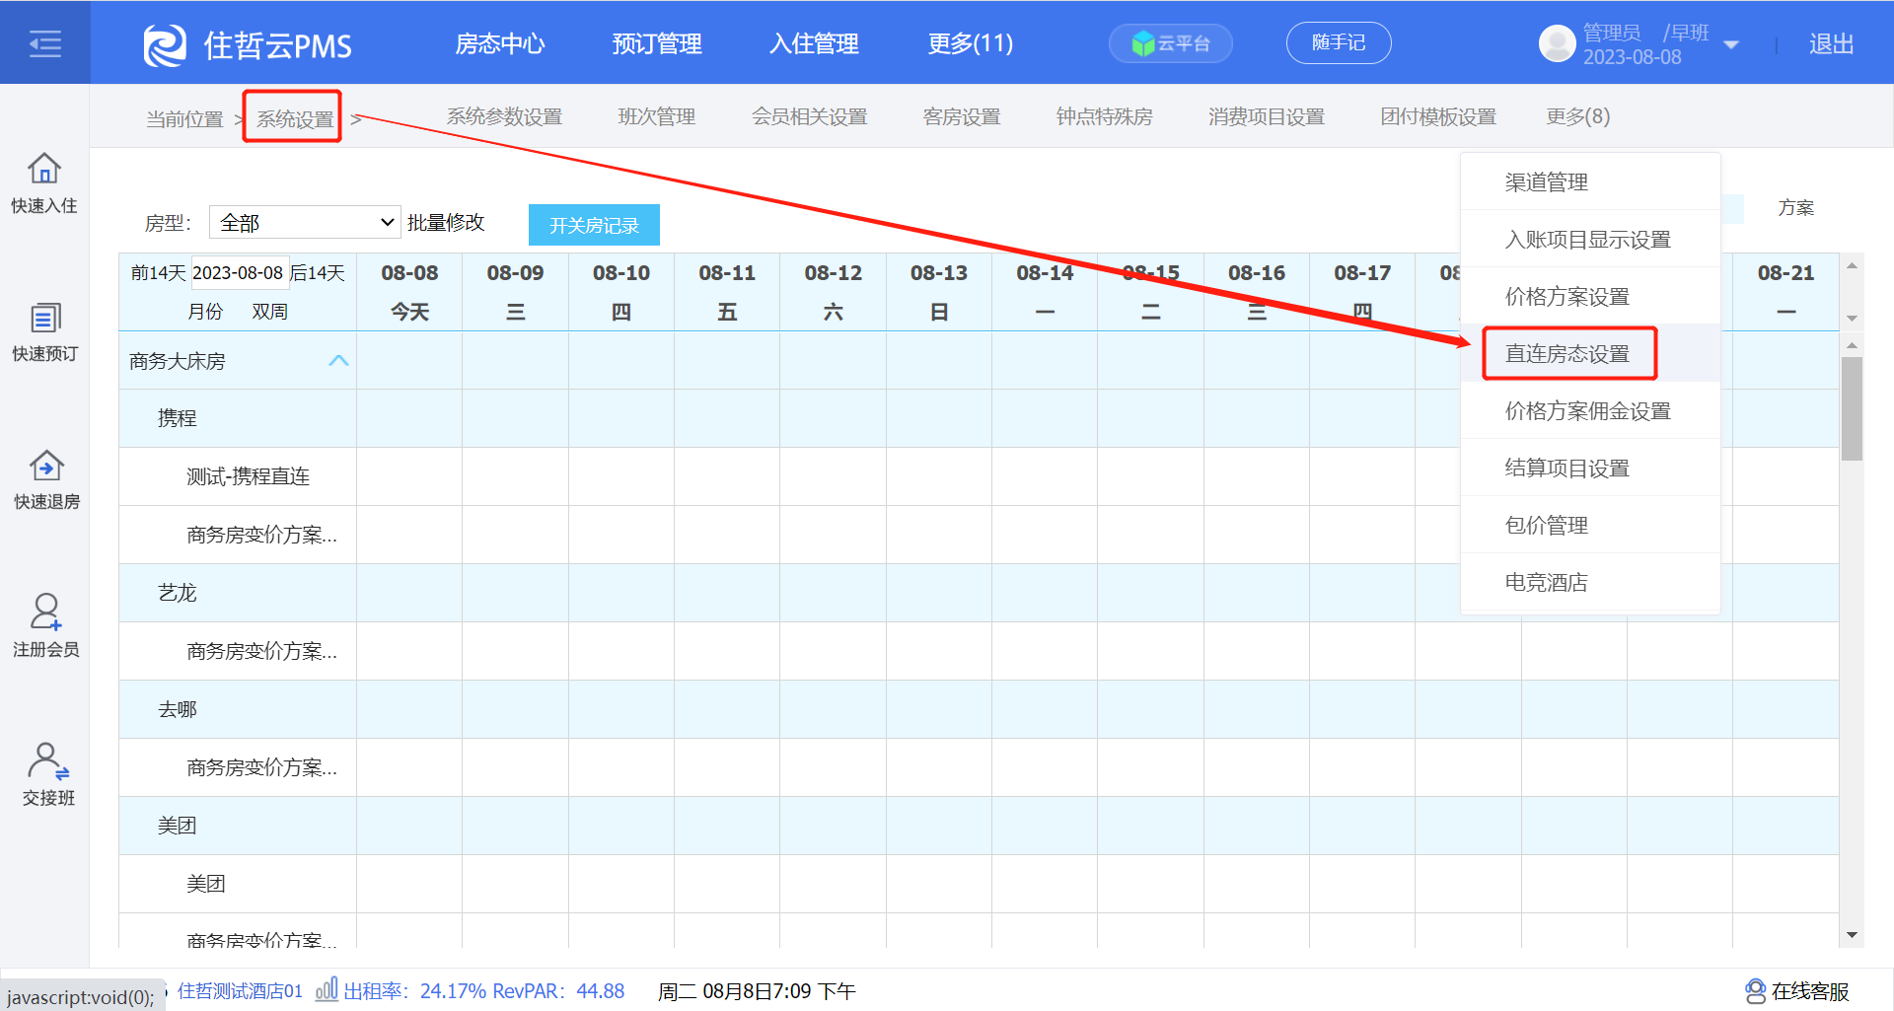Switch to 团付模板设置 tab
1894x1011 pixels.
(1437, 116)
